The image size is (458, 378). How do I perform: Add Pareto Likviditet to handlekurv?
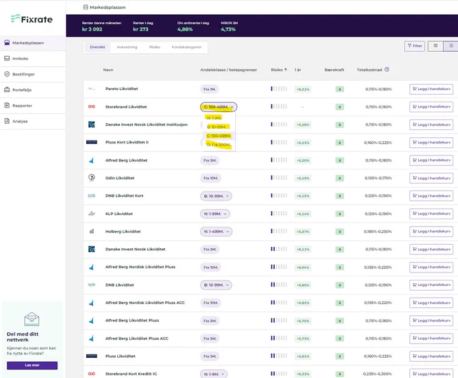click(431, 89)
